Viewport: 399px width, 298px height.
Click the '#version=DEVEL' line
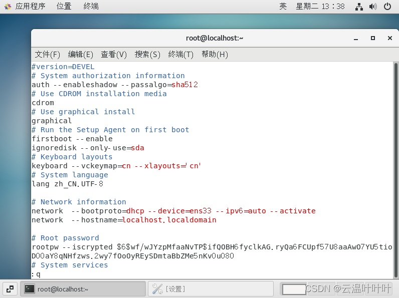pos(63,67)
